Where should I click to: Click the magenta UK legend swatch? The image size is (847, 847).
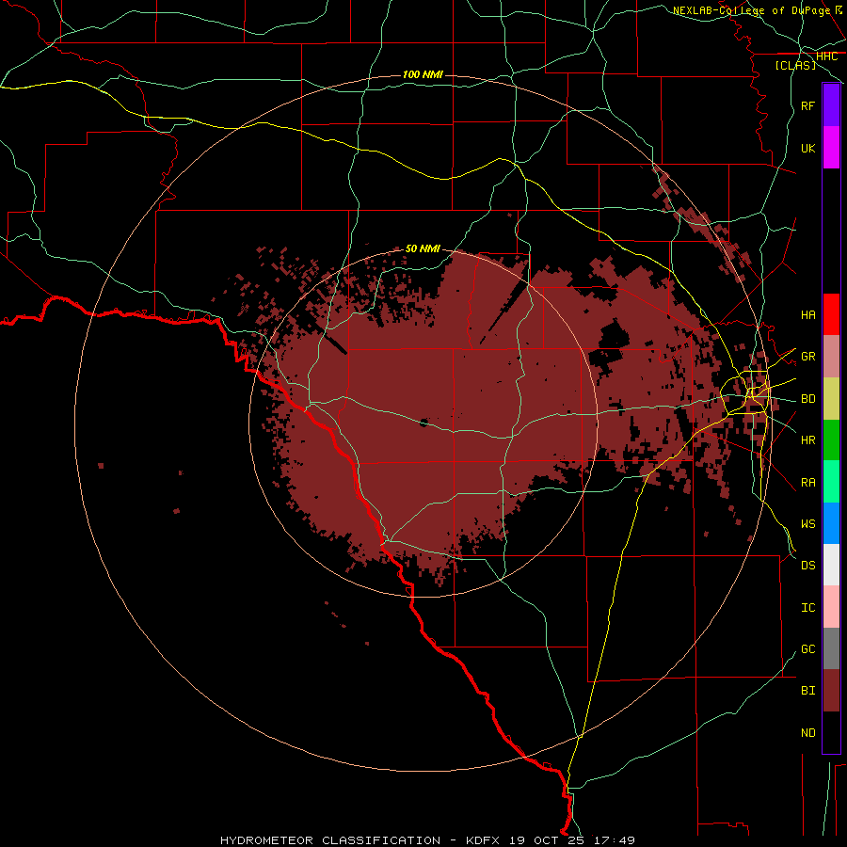(831, 148)
